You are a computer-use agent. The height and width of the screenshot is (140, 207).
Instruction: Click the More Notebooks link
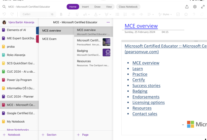coord(18,130)
